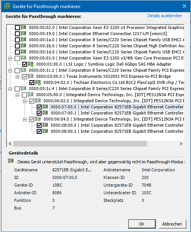Click device icon for 0000:07:00.0 Gigabit Ethernet

pyautogui.click(x=45, y=106)
